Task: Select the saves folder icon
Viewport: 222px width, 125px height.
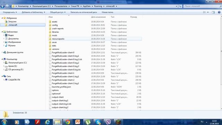Action: 50,42
